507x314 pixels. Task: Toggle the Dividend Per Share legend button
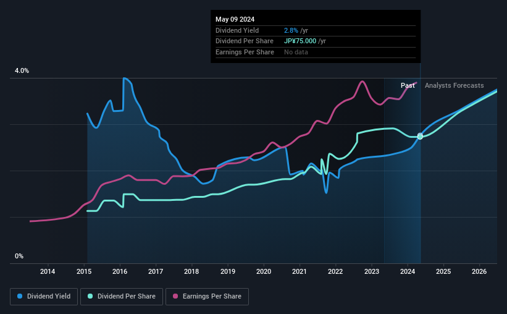click(122, 297)
